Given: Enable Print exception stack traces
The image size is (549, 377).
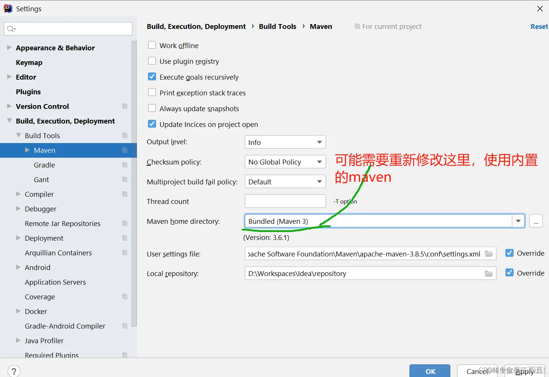Looking at the screenshot, I should point(152,92).
